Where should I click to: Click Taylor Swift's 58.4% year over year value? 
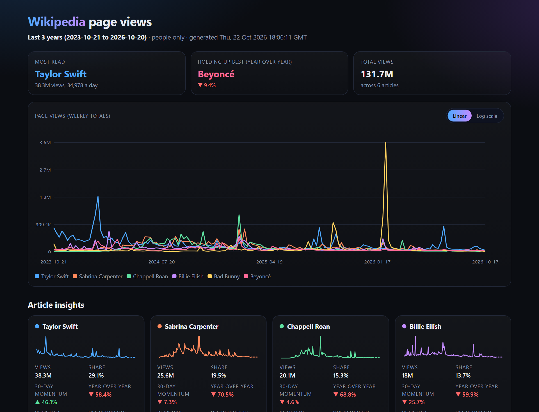tap(100, 394)
